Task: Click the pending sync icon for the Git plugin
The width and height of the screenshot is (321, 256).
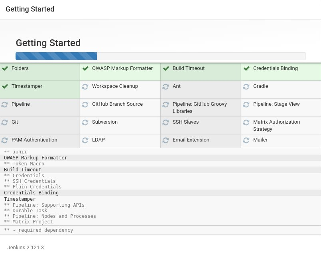Action: point(4,122)
